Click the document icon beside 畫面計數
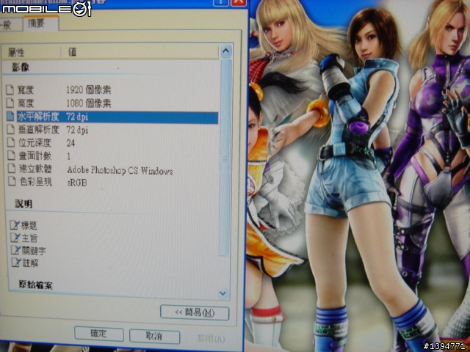Image resolution: width=470 pixels, height=352 pixels. [x=12, y=155]
